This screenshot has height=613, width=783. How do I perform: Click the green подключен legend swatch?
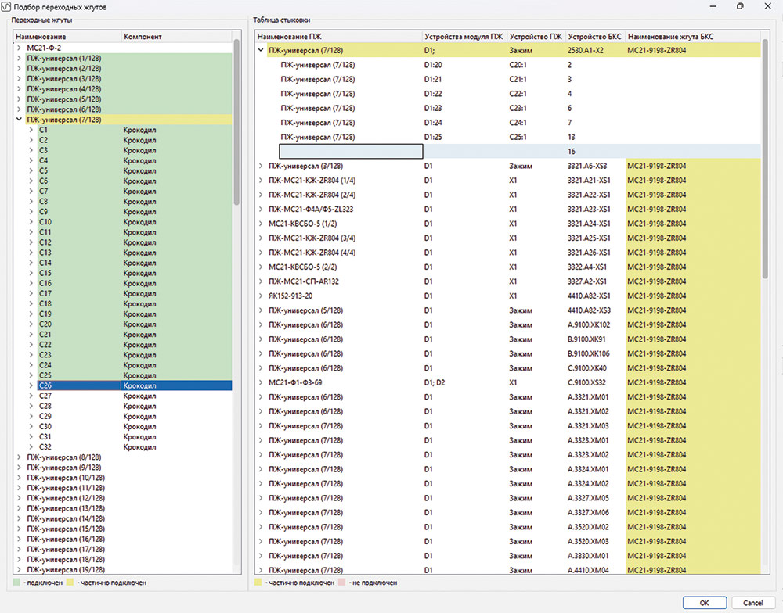(17, 583)
